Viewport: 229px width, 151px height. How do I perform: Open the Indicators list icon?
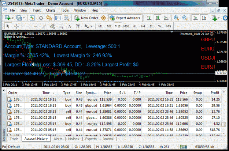point(215,18)
